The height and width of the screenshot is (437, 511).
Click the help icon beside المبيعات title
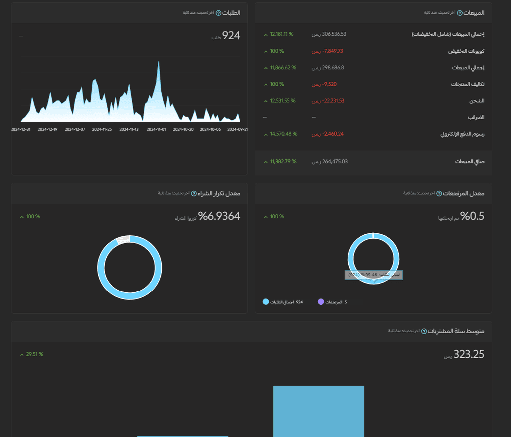460,13
